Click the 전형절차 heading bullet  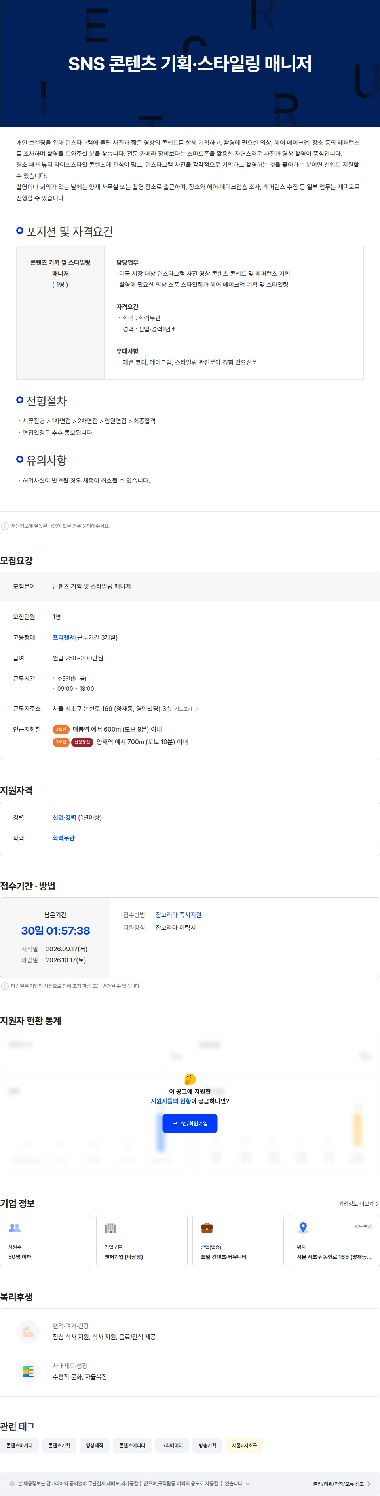coord(20,400)
